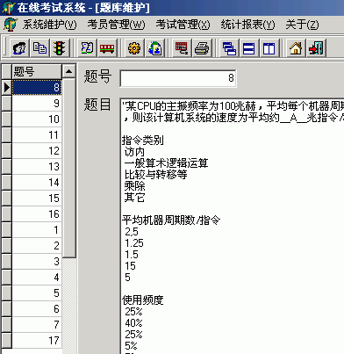
Task: Select question number 2 in the list
Action: click(x=37, y=245)
